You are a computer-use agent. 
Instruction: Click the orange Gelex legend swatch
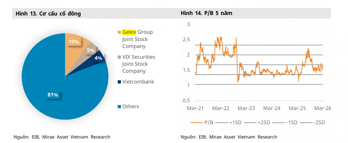119,32
